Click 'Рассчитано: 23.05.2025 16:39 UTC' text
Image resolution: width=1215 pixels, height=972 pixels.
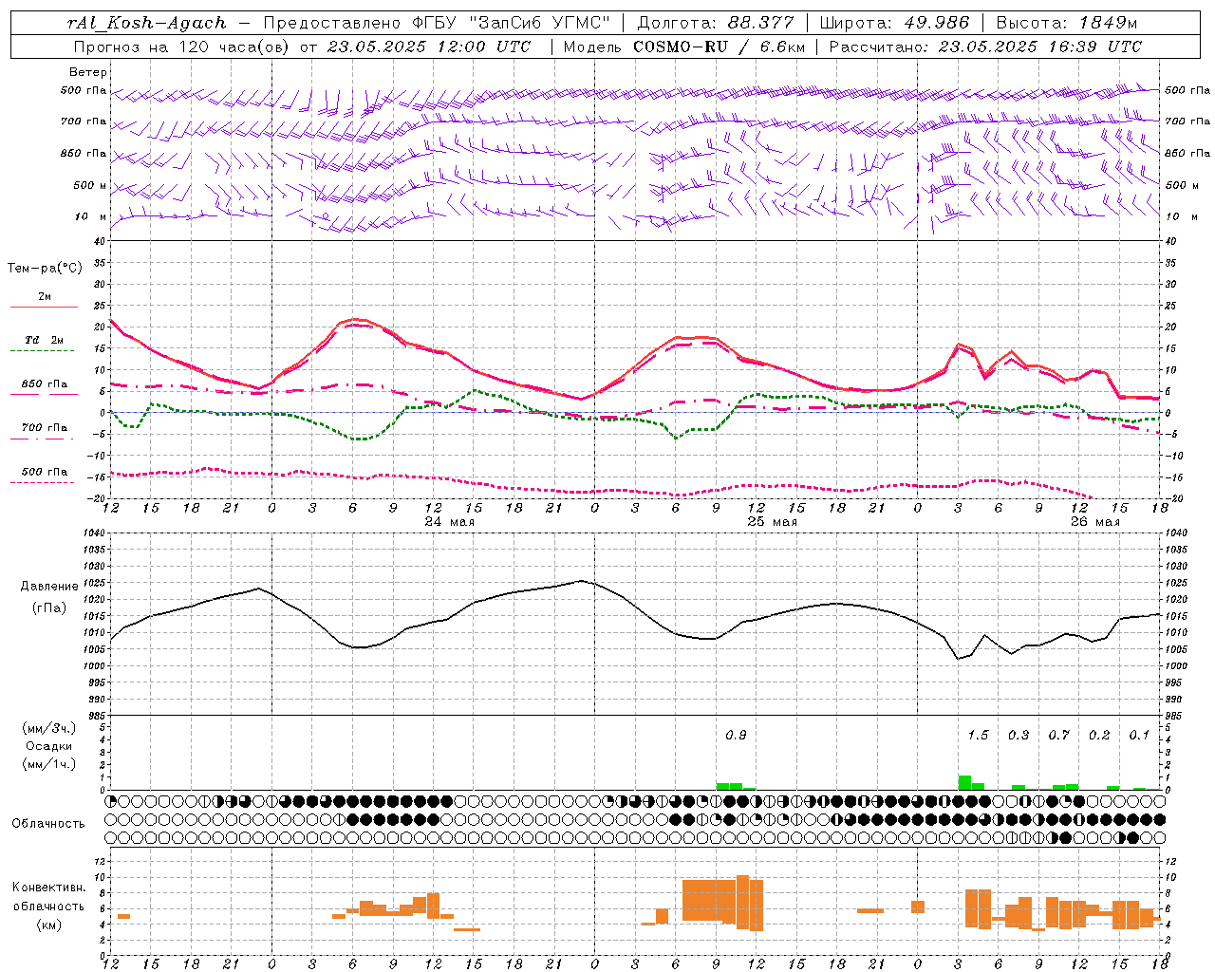[985, 47]
